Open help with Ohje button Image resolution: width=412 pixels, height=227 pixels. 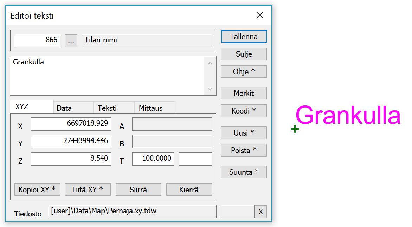(x=244, y=71)
